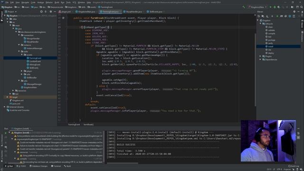The width and height of the screenshot is (304, 171).
Task: Start debugging with the green bug icon
Action: (275, 7)
